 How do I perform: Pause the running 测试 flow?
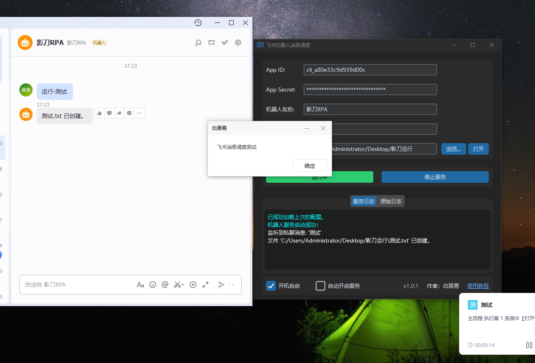pyautogui.click(x=529, y=345)
